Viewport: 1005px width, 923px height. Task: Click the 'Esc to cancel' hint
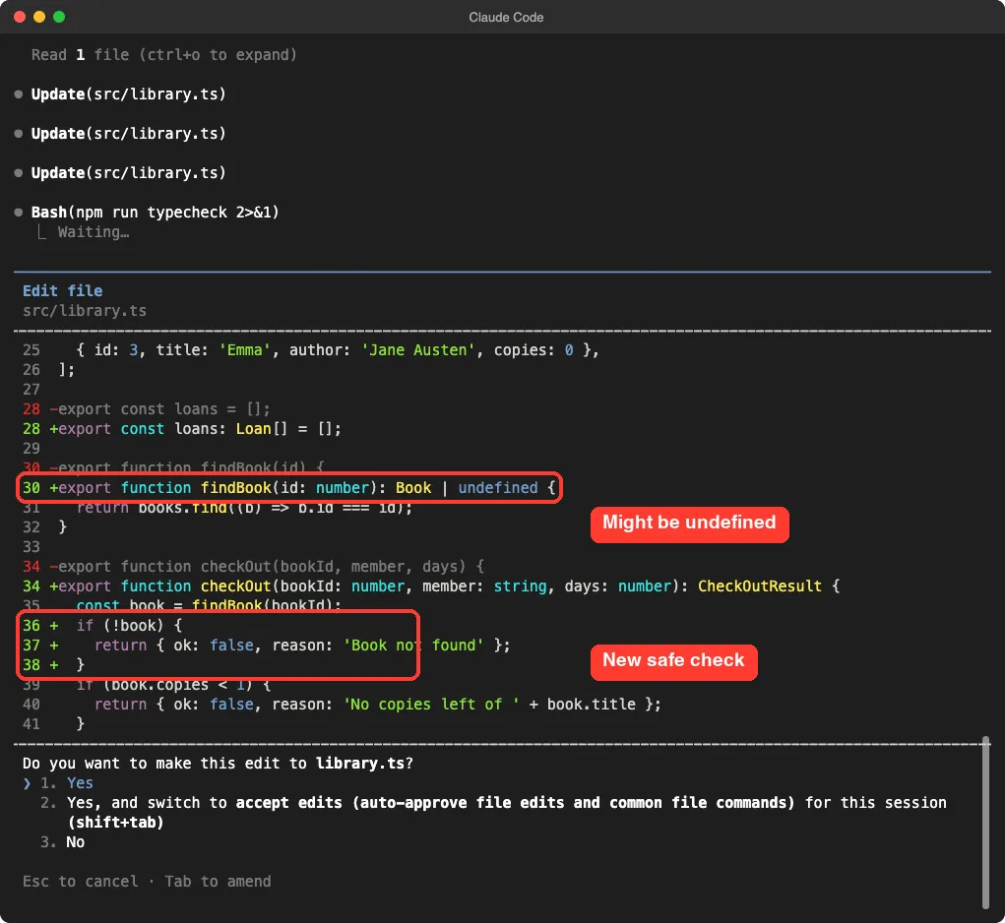click(80, 882)
